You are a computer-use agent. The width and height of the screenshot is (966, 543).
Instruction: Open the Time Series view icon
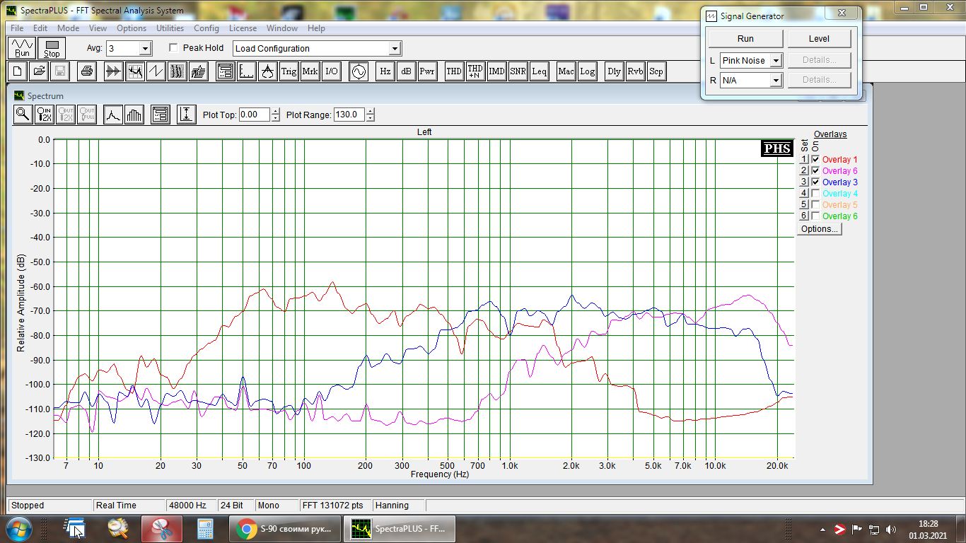point(112,71)
